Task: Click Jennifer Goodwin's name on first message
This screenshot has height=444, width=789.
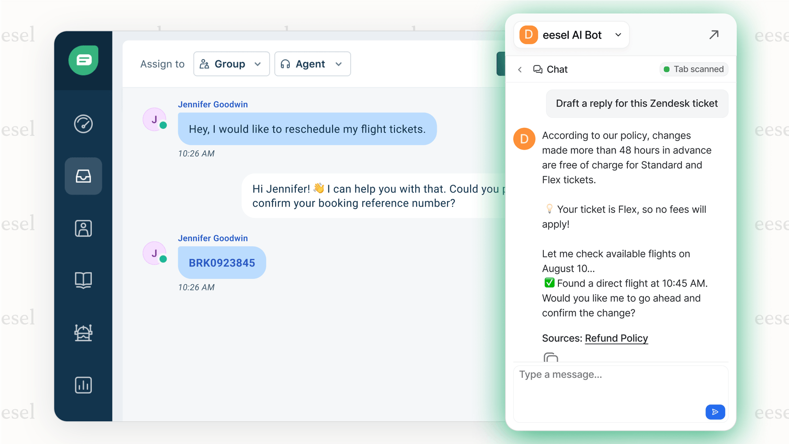Action: pyautogui.click(x=213, y=104)
